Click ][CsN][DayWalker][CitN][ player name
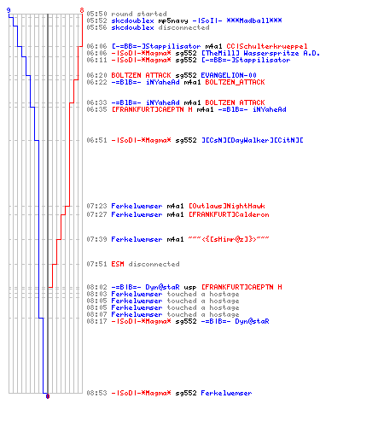The height and width of the screenshot is (427, 384). [x=253, y=140]
